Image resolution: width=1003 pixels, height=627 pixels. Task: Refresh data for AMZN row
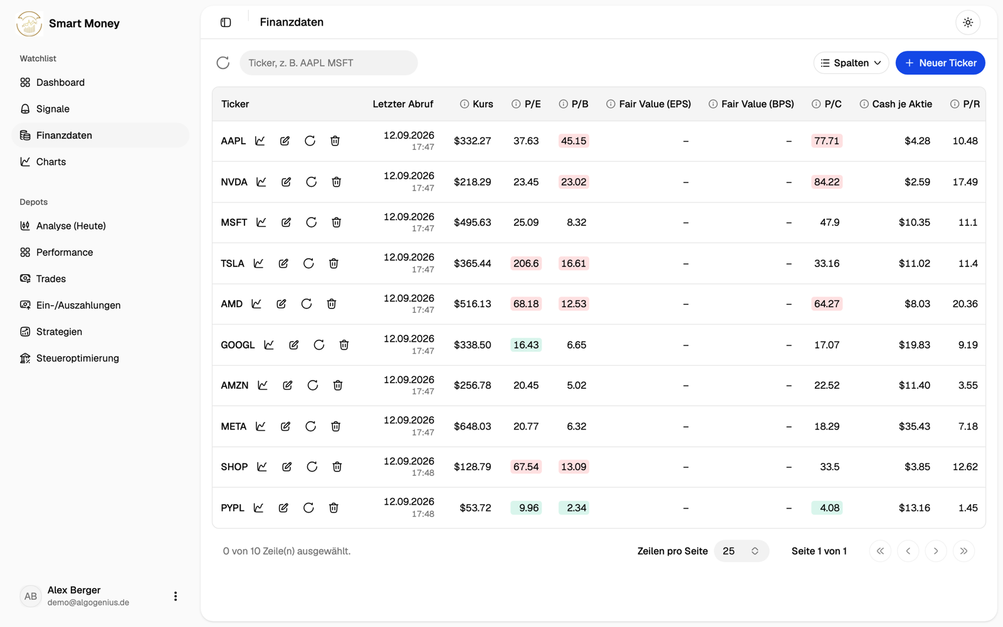click(x=313, y=386)
